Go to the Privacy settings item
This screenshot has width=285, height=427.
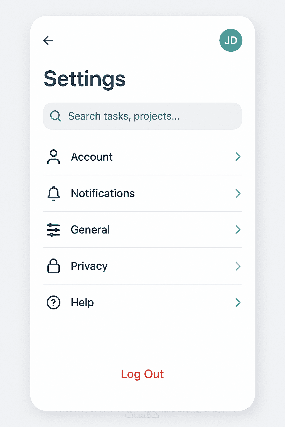(x=89, y=266)
